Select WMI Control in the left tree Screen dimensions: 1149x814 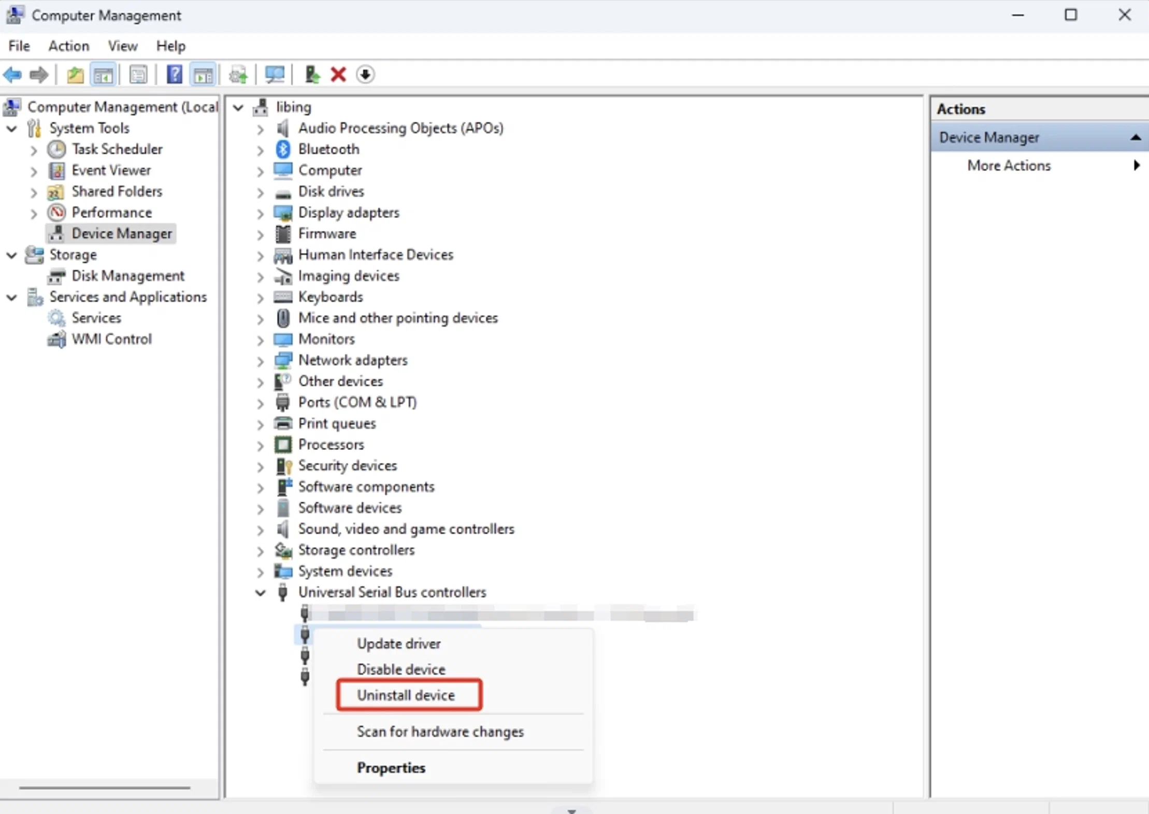coord(112,339)
